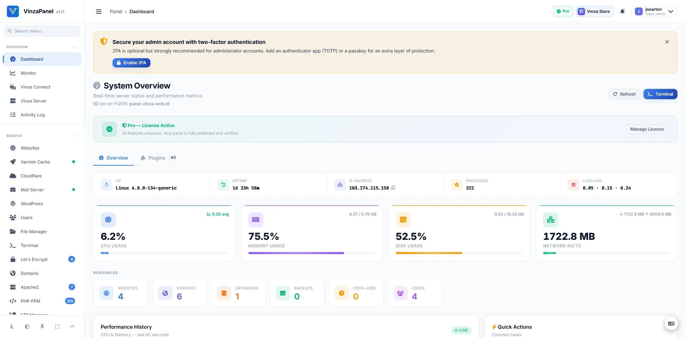The height and width of the screenshot is (338, 686).
Task: Collapse the SERVER sidebar section
Action: (75, 136)
